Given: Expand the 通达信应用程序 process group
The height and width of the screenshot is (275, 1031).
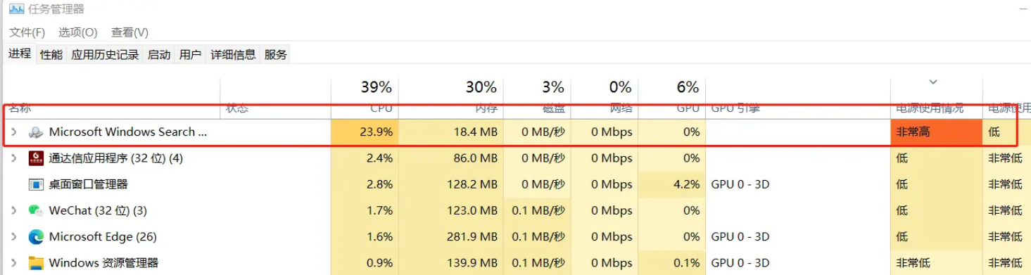Looking at the screenshot, I should (13, 158).
